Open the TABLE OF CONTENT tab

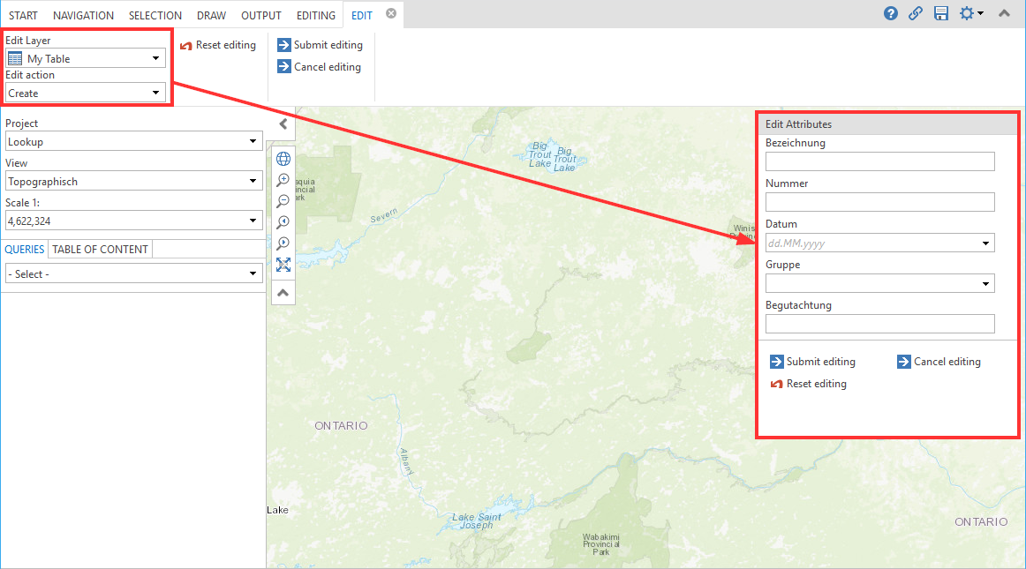[101, 249]
